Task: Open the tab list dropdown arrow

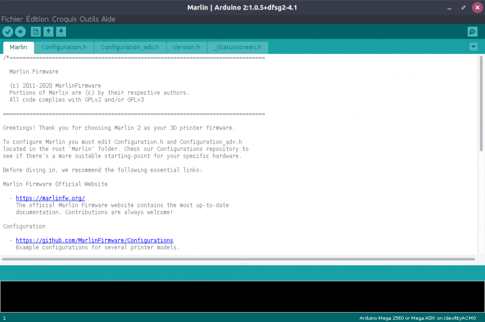Action: [473, 47]
